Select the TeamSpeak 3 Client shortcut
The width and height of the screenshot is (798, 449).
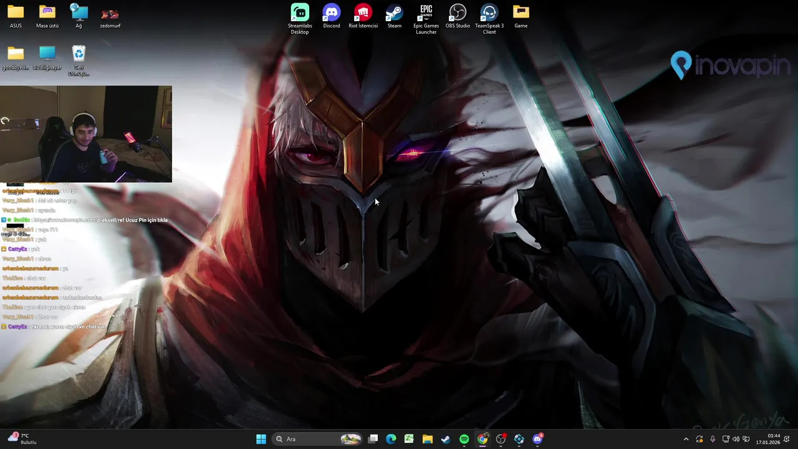pos(489,19)
